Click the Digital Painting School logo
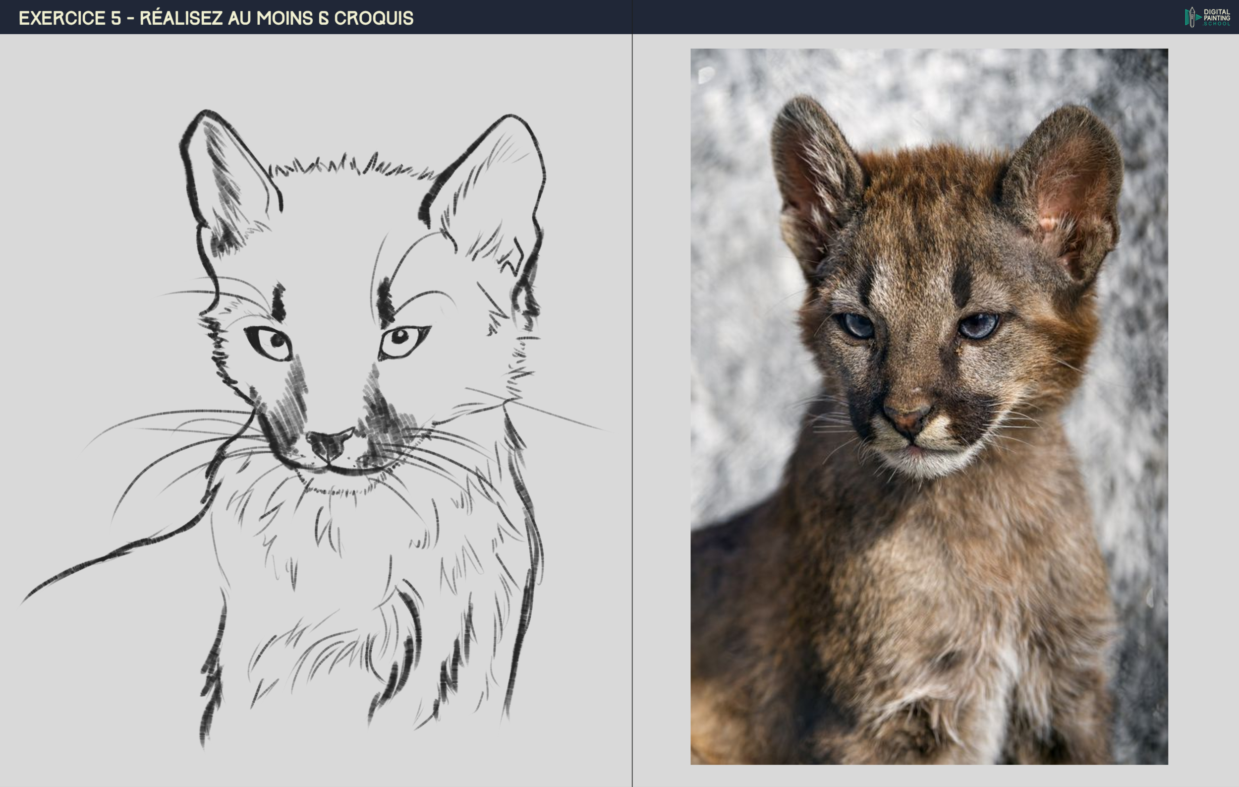Viewport: 1239px width, 787px height. click(x=1208, y=17)
